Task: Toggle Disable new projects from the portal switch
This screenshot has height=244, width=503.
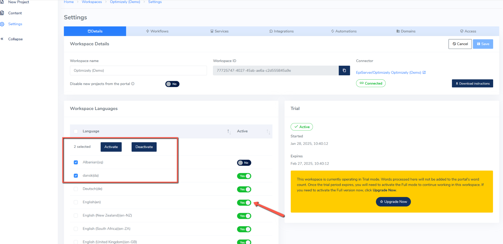Action: coord(172,84)
